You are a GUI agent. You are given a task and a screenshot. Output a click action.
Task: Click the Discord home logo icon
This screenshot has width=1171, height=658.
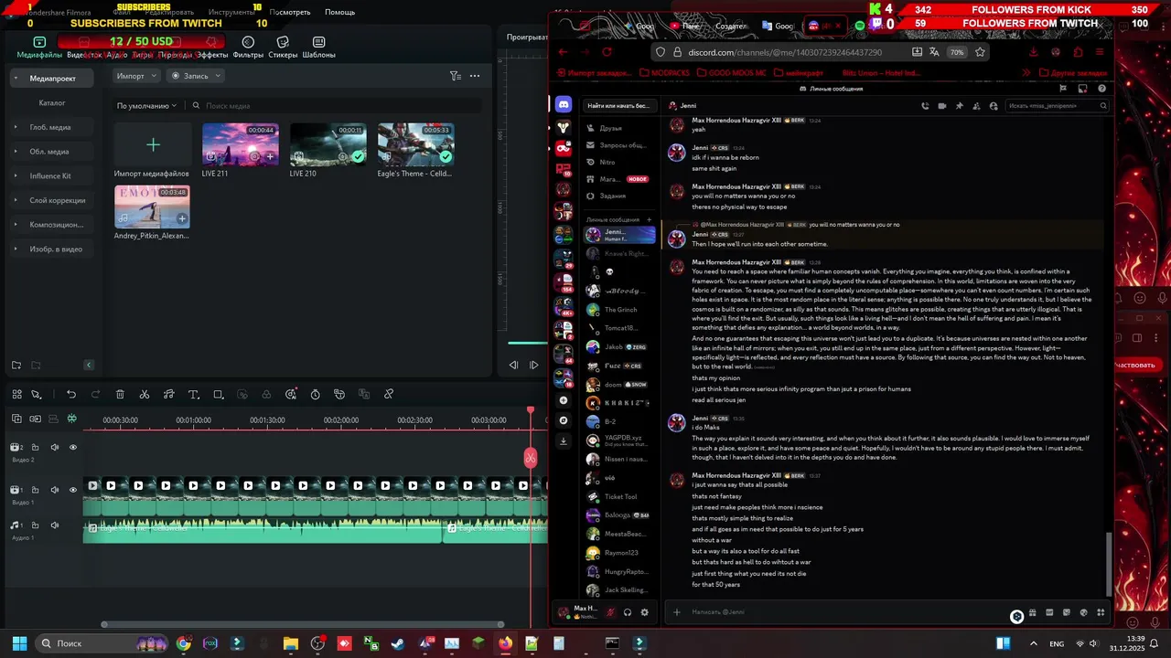pyautogui.click(x=564, y=106)
